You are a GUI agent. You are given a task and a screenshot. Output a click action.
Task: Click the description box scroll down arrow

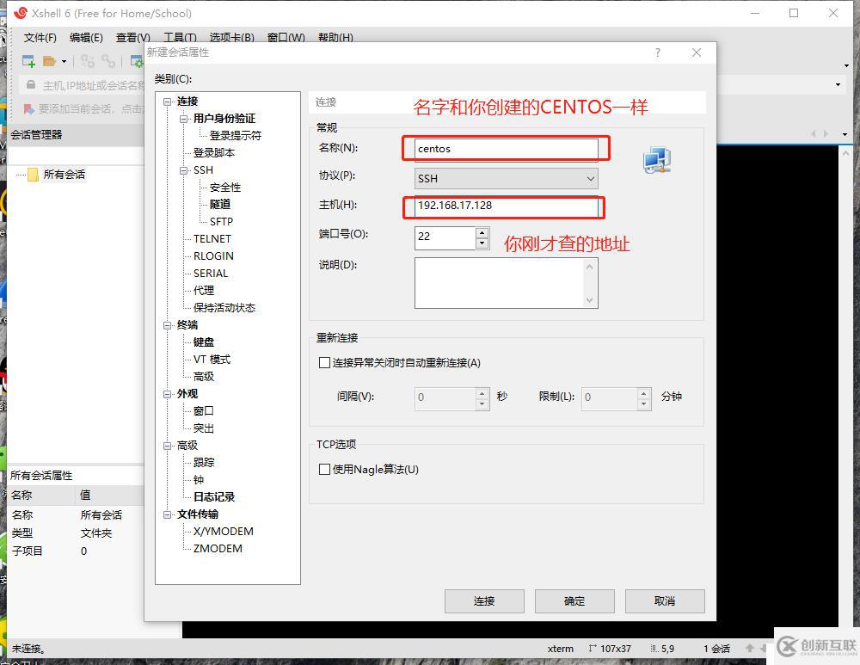pyautogui.click(x=590, y=300)
